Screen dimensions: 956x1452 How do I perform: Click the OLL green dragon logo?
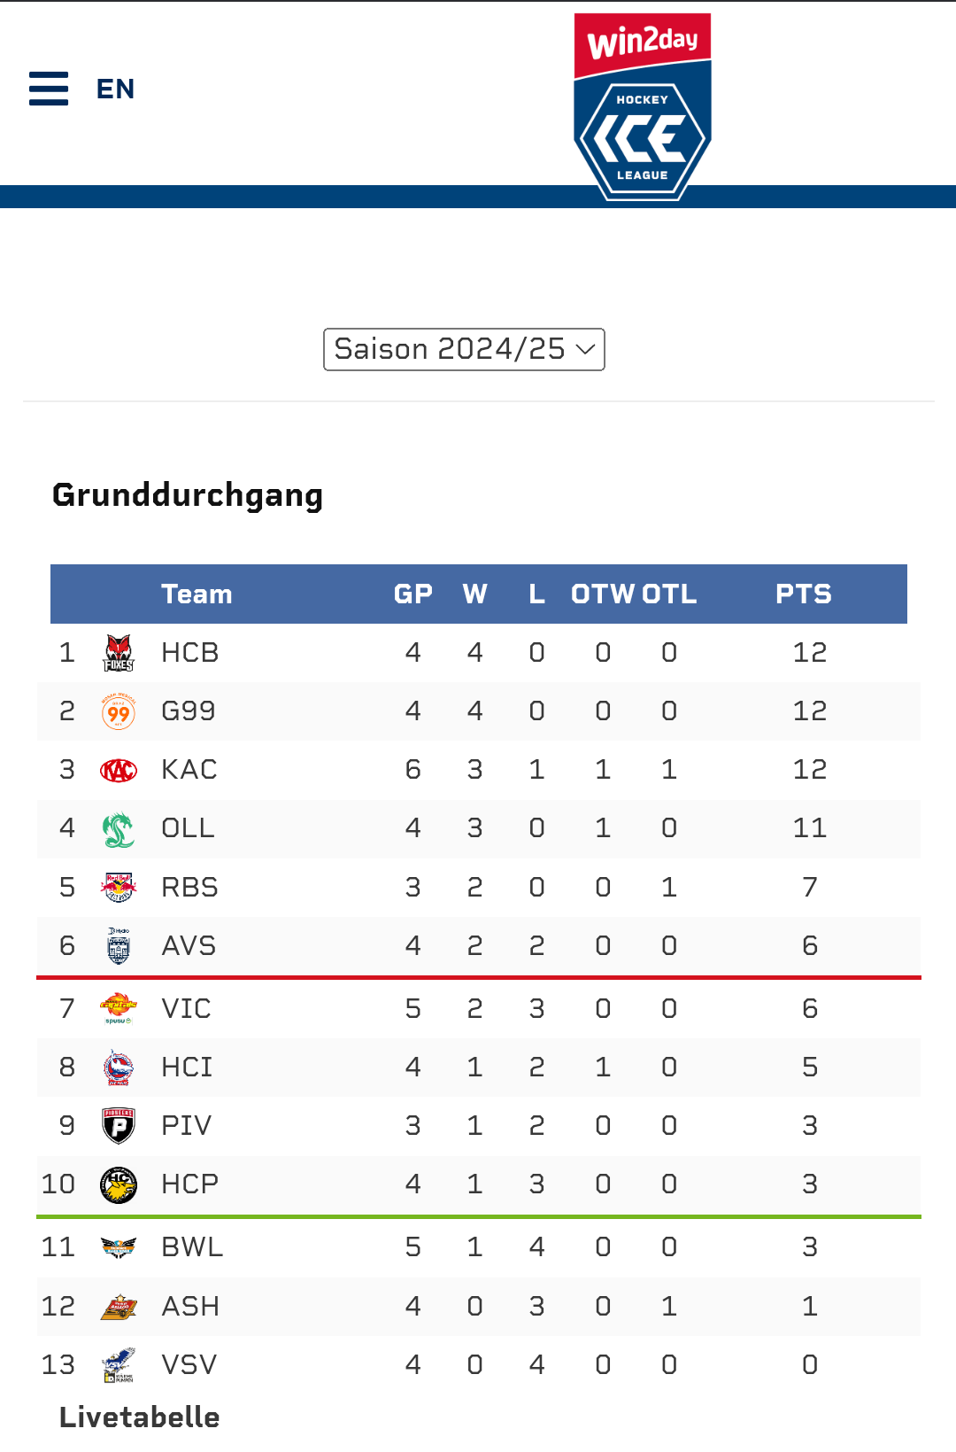pyautogui.click(x=119, y=829)
